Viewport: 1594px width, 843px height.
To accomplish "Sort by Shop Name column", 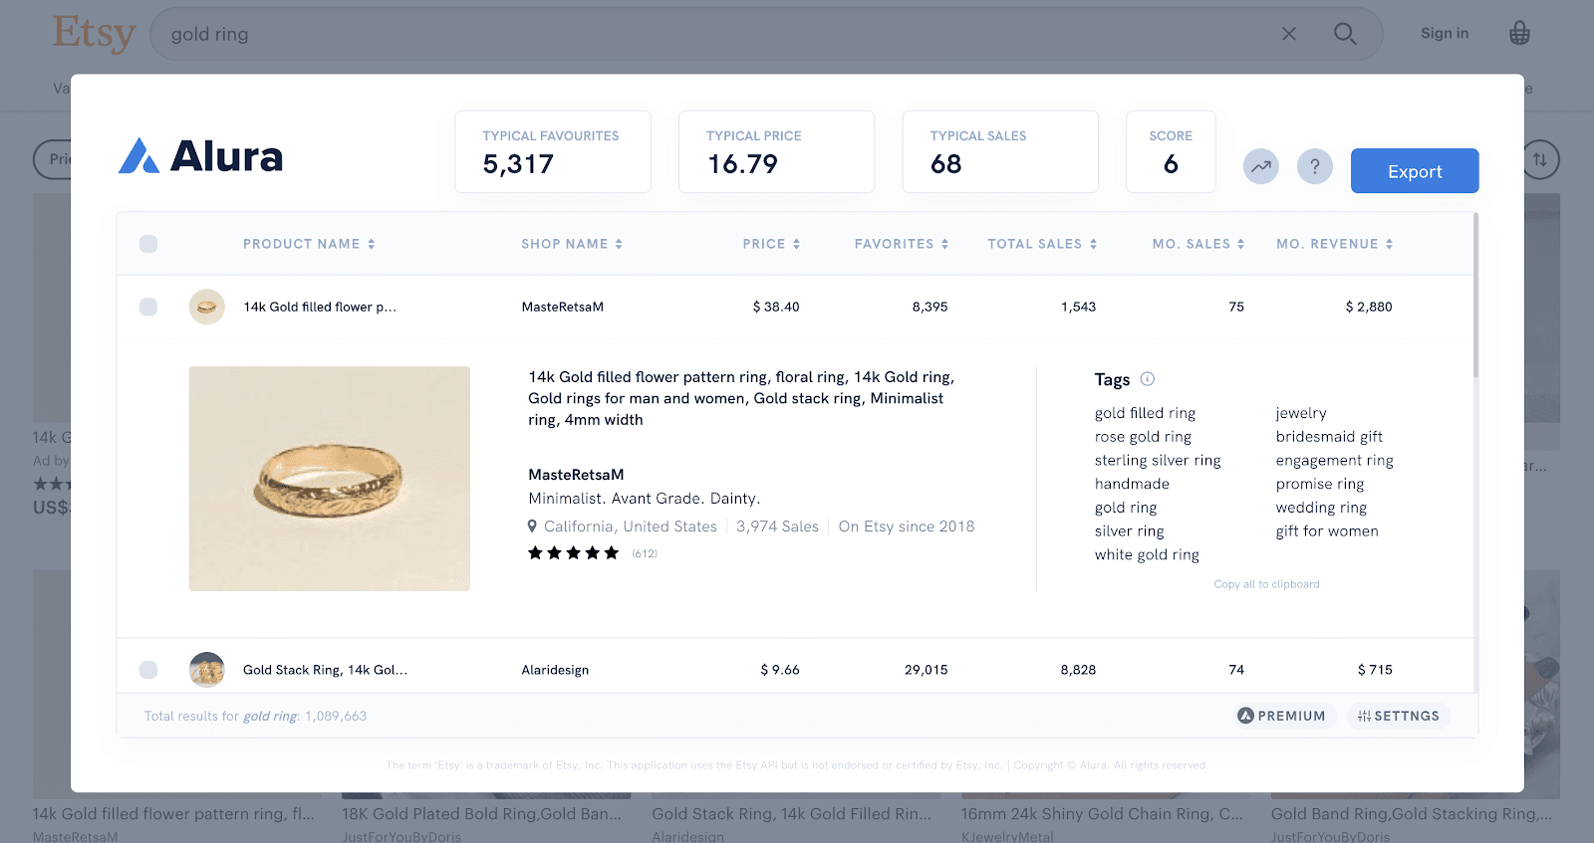I will [572, 244].
